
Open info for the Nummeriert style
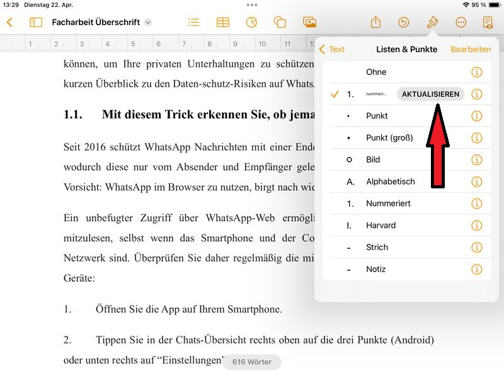[x=476, y=203]
